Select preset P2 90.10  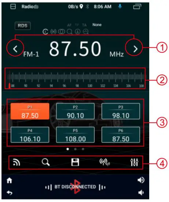pyautogui.click(x=76, y=111)
